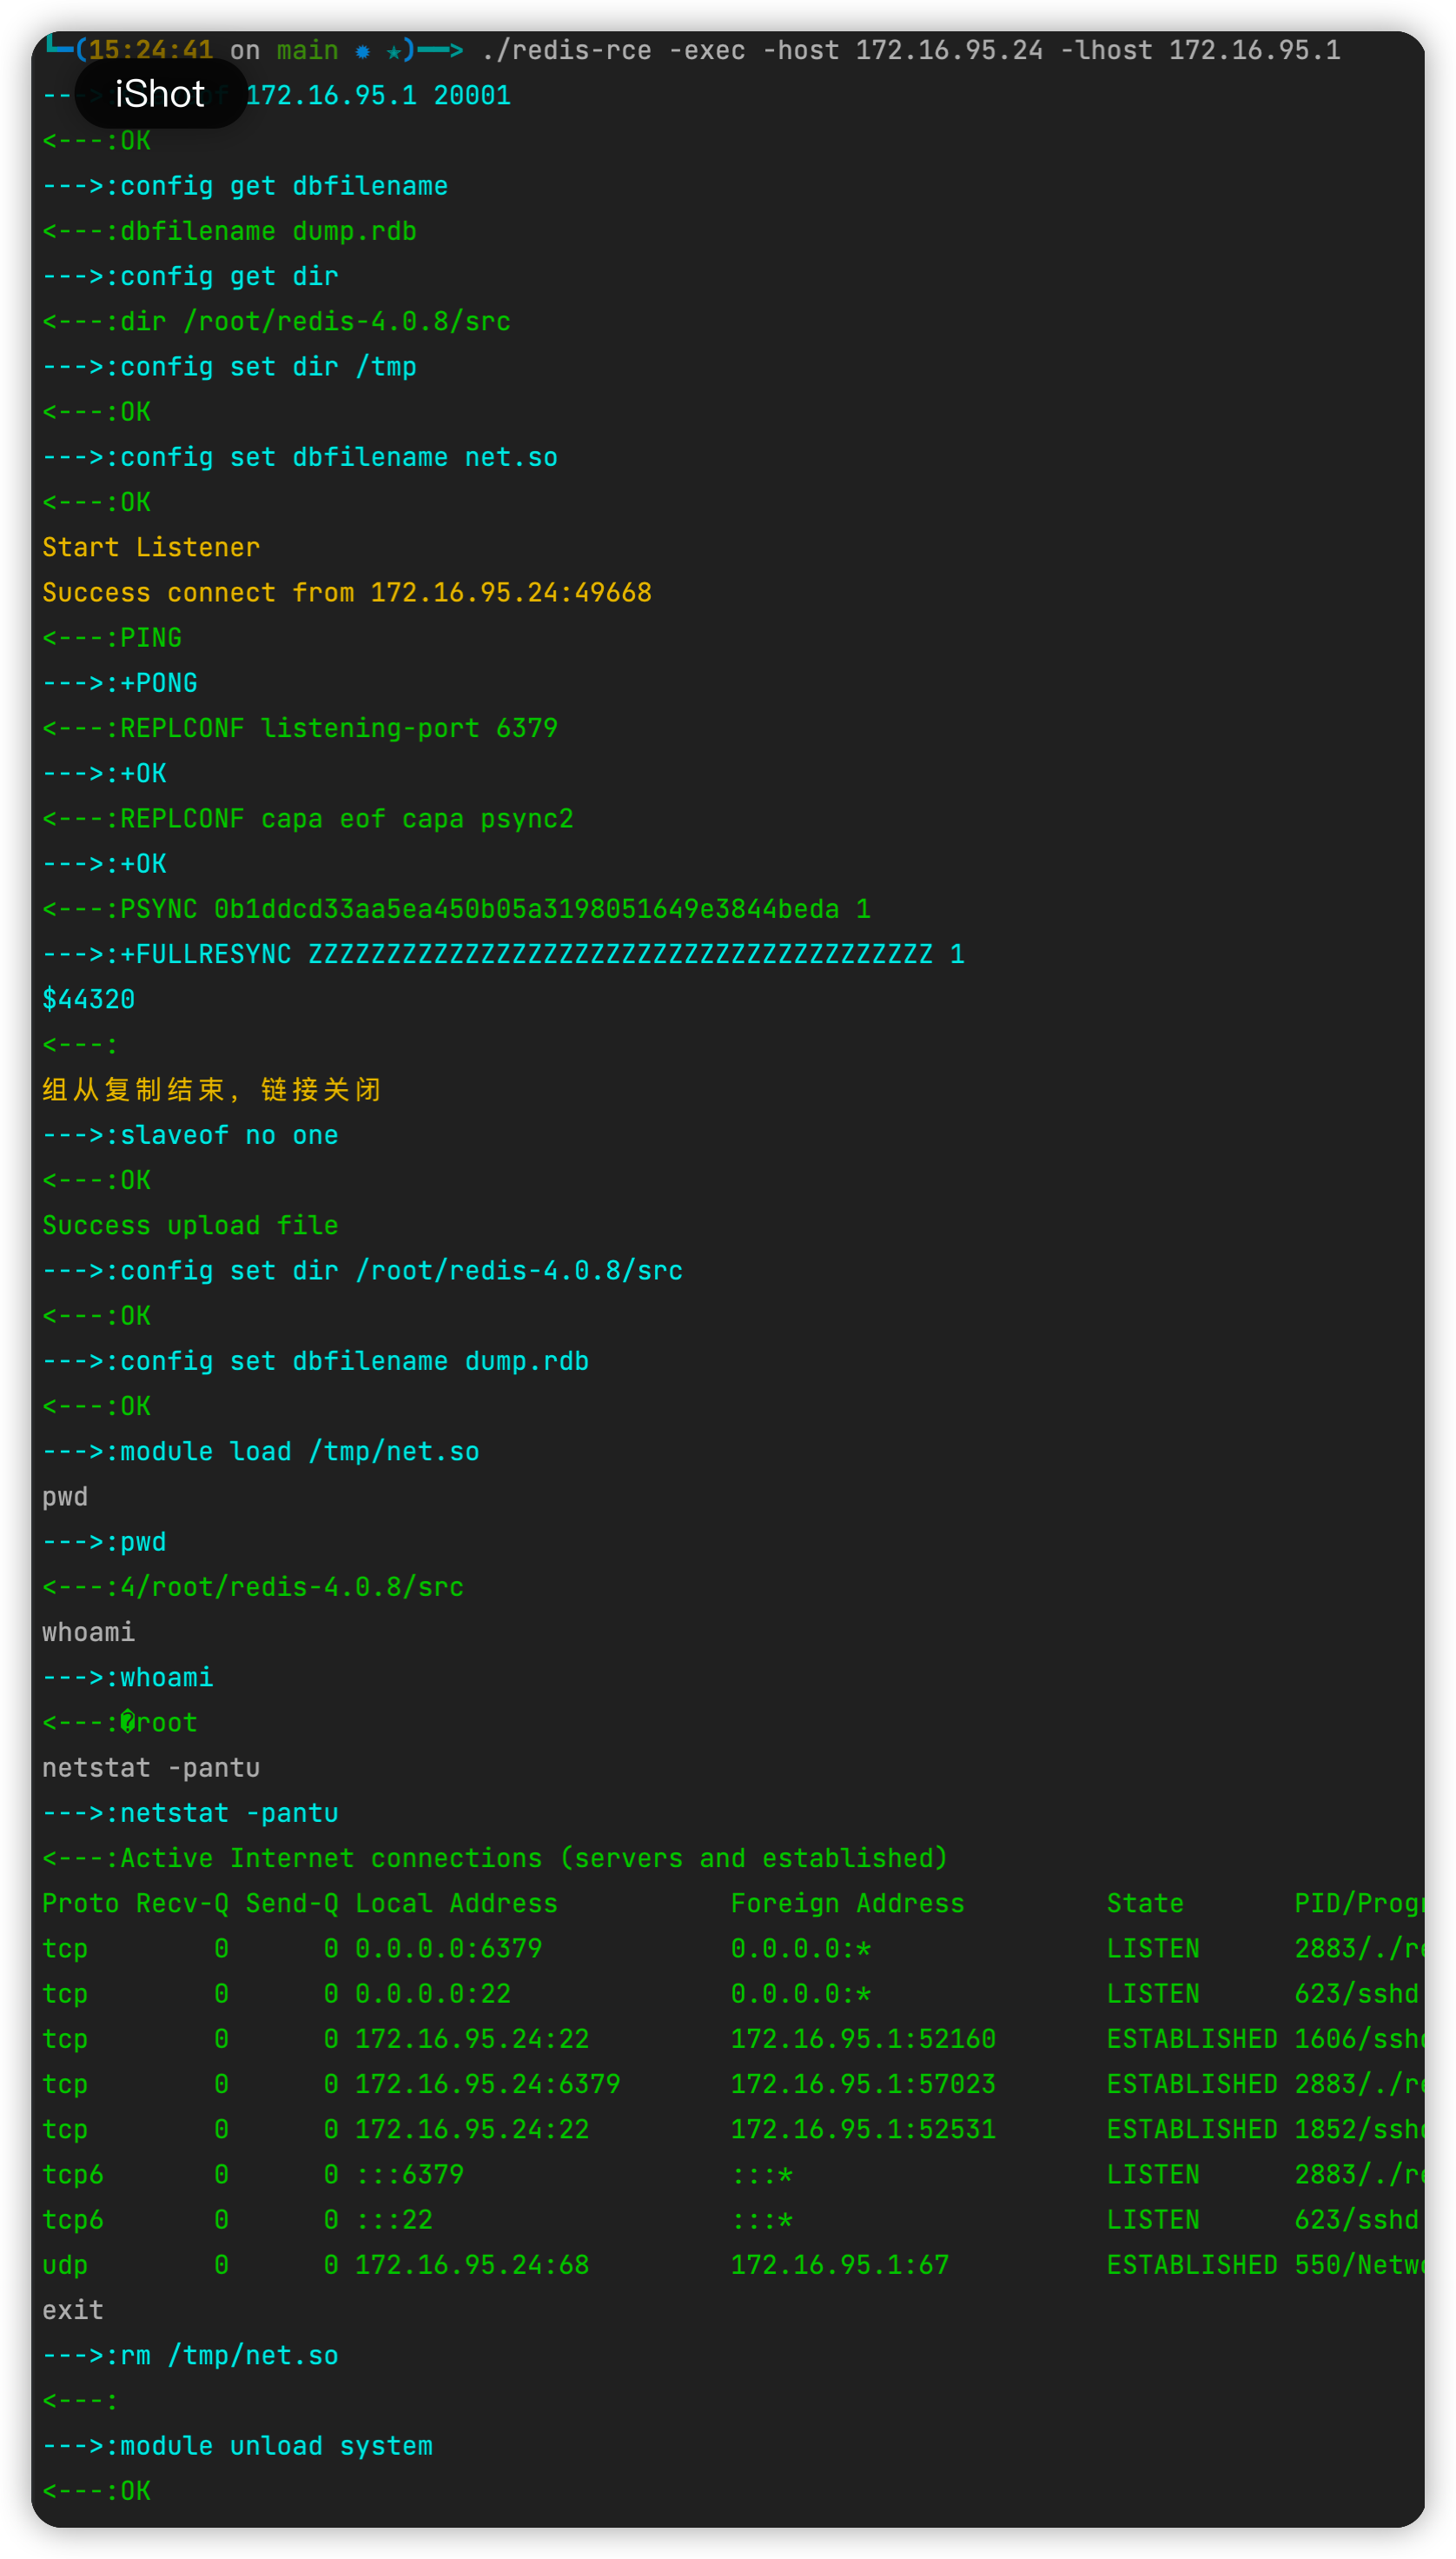Viewport: 1456px width, 2559px height.
Task: Click the '<---:PING' line
Action: pos(112,637)
